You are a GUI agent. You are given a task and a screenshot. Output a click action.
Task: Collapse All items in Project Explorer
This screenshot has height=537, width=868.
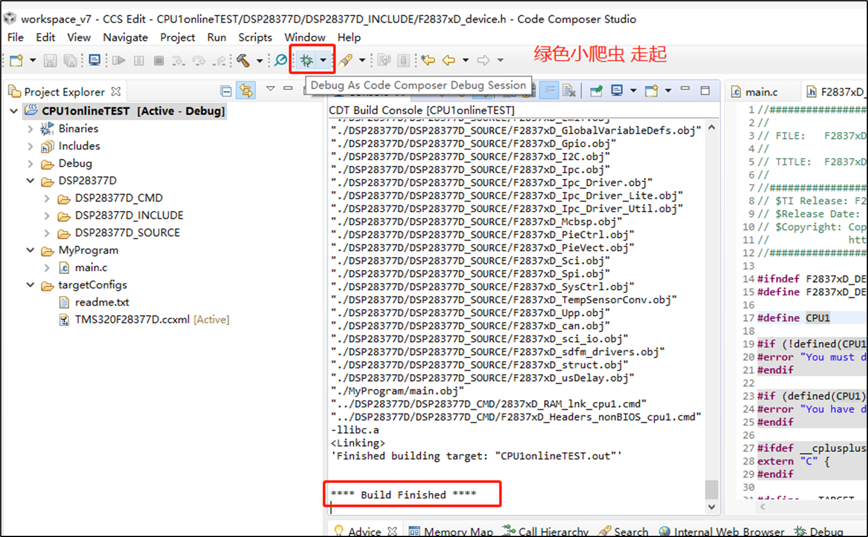pos(226,90)
